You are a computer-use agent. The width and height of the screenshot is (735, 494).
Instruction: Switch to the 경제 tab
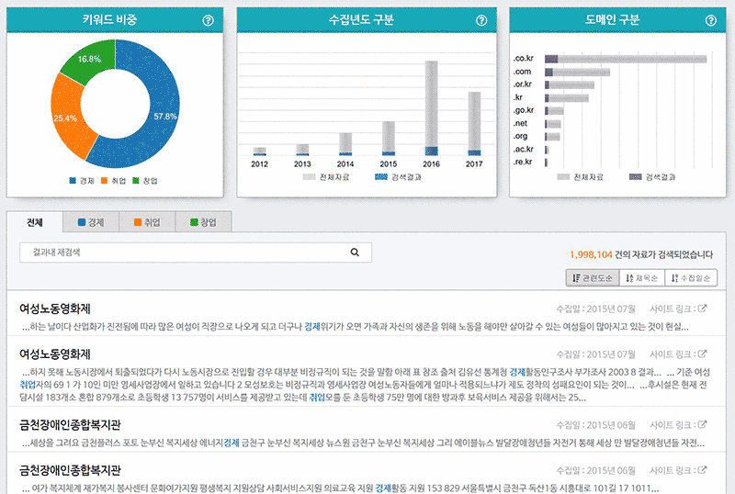coord(90,222)
